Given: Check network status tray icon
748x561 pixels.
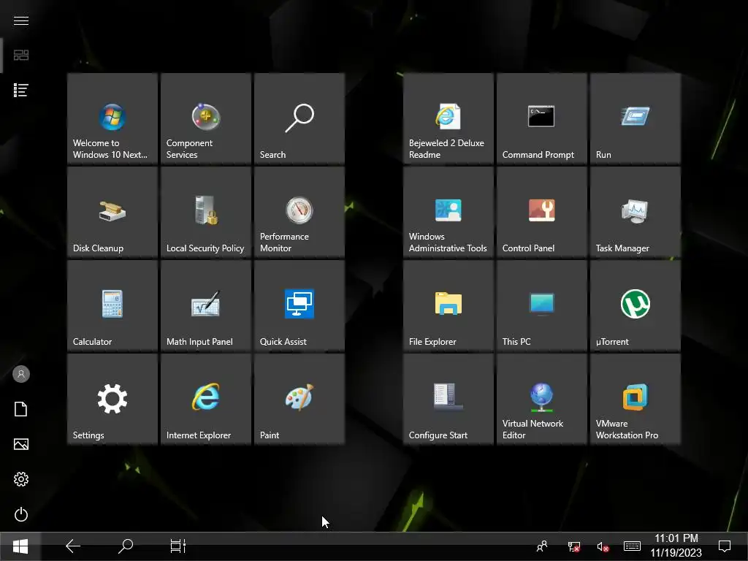Looking at the screenshot, I should (x=574, y=546).
